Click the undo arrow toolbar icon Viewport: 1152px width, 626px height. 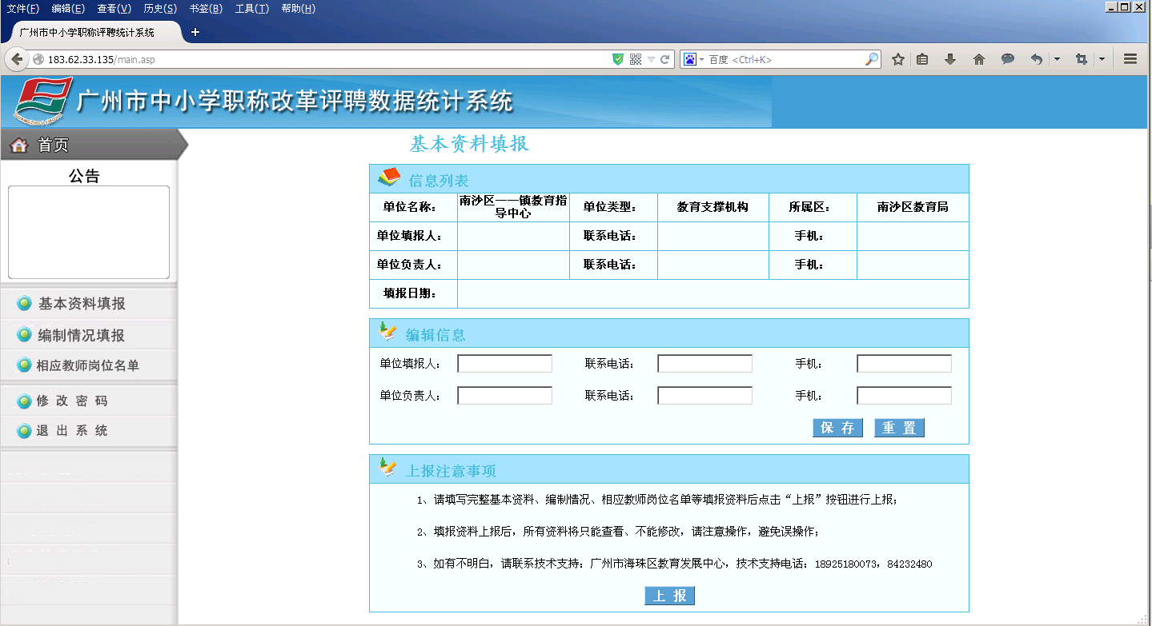1037,59
